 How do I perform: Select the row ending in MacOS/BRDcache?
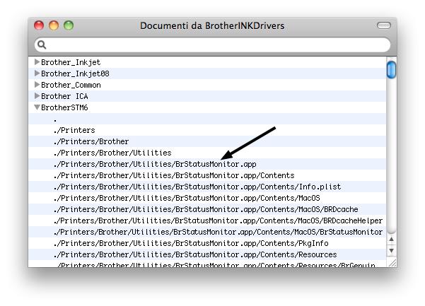pyautogui.click(x=207, y=209)
